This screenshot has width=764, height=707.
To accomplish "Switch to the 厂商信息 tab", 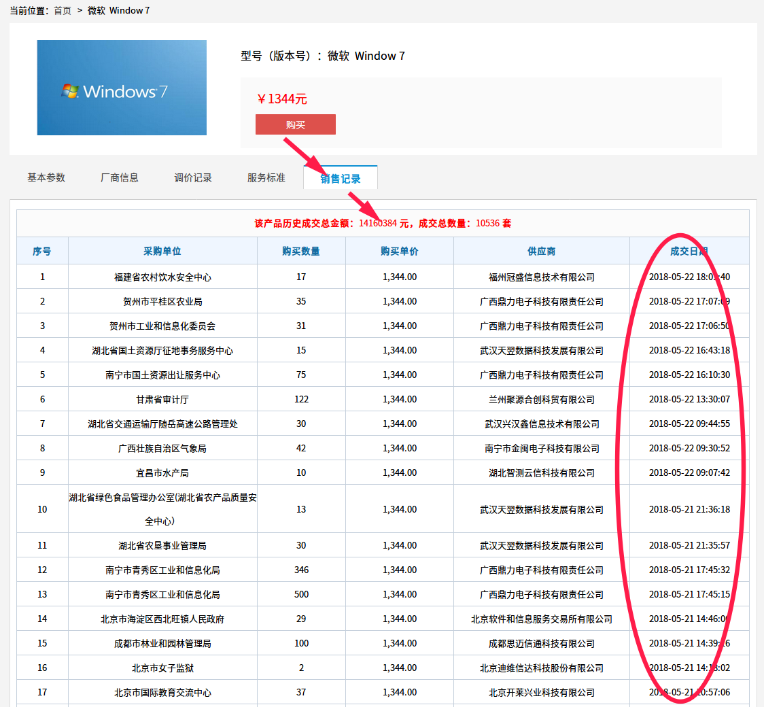I will 120,178.
